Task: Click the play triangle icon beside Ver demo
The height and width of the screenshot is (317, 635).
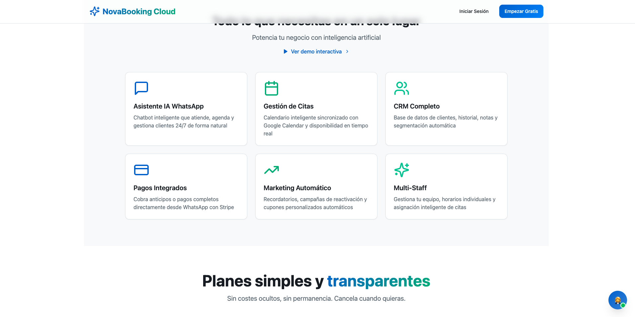Action: 285,51
